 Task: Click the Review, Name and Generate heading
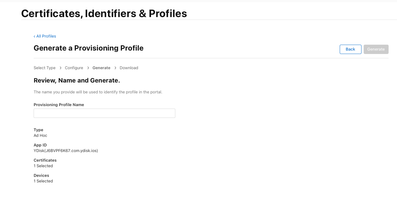77,81
